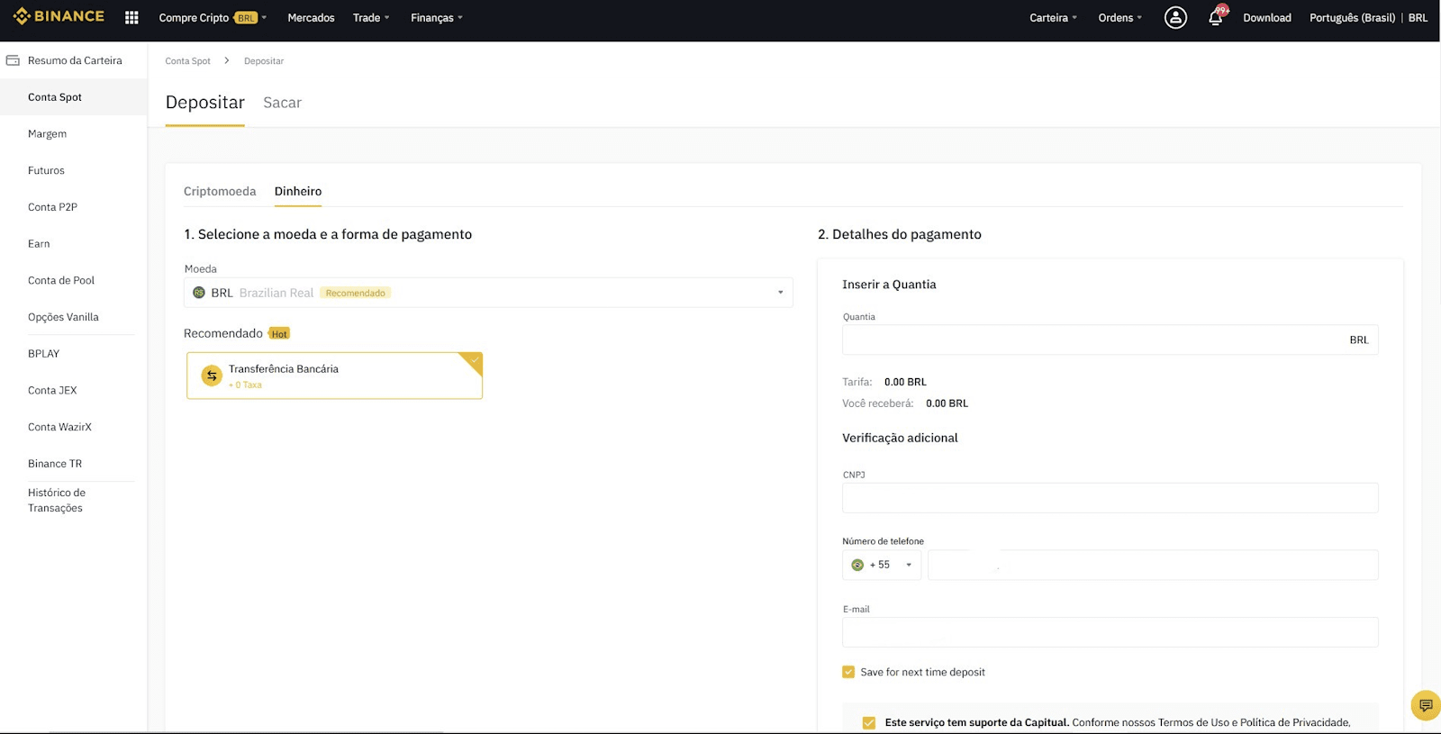
Task: Click the Quantia amount input field
Action: (1110, 340)
